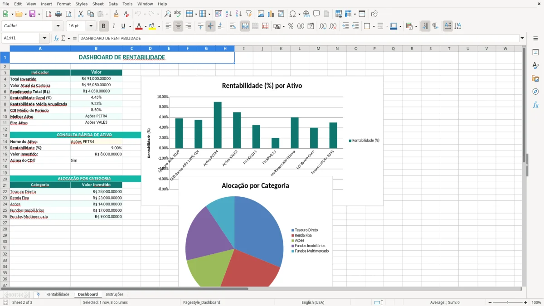Open the sidebar Gallery icon
The width and height of the screenshot is (544, 306).
coord(535,78)
